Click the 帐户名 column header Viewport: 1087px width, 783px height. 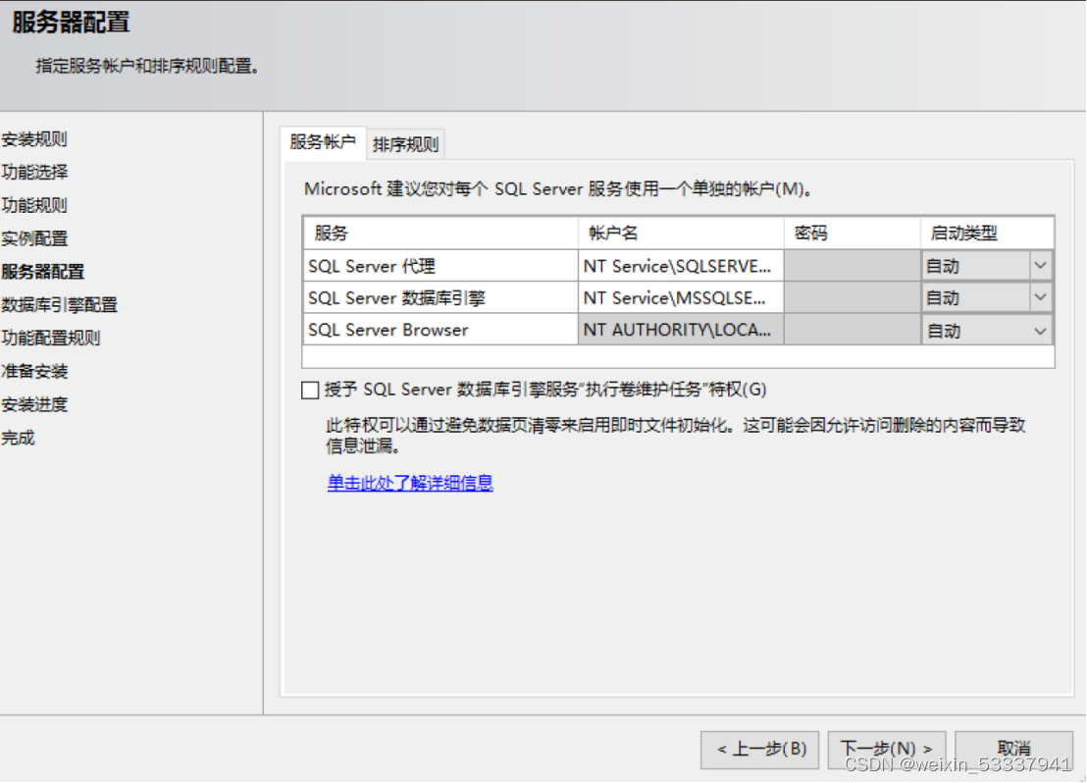click(x=681, y=233)
